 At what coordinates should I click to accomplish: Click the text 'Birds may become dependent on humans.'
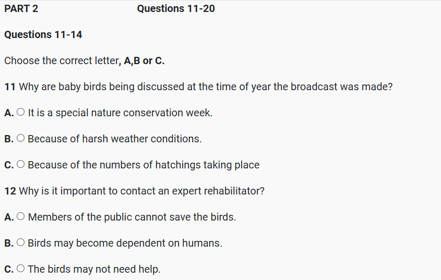pos(125,243)
